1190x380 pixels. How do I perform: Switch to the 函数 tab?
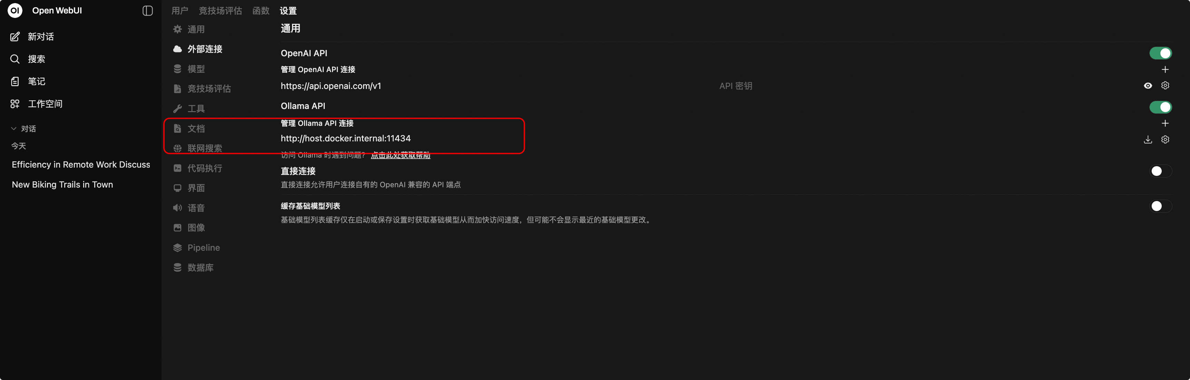point(261,11)
